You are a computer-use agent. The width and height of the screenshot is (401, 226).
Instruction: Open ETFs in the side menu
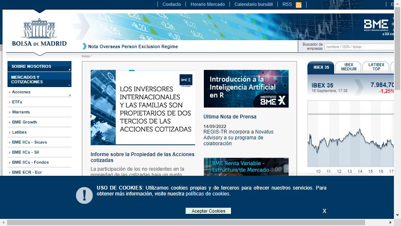point(17,102)
